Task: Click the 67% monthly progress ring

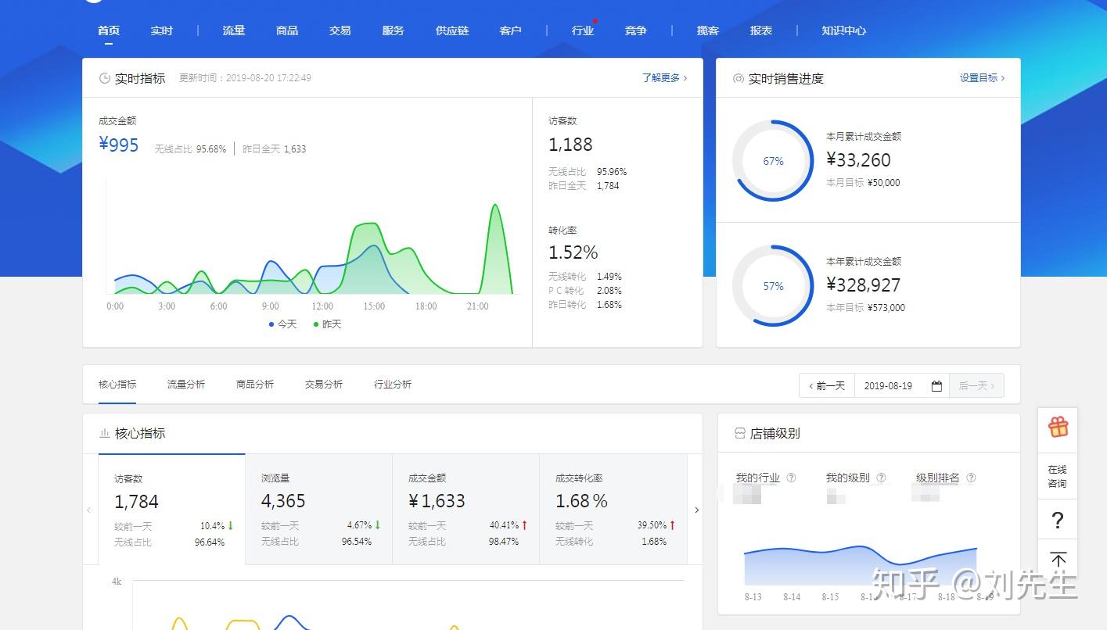Action: 773,161
